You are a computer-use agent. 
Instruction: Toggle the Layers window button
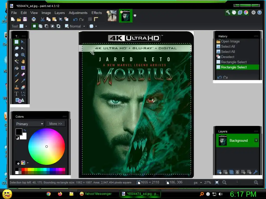point(240,12)
